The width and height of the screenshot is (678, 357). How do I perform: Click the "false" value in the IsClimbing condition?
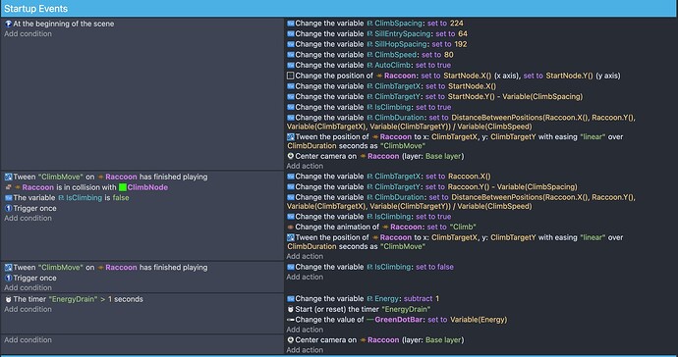point(121,198)
